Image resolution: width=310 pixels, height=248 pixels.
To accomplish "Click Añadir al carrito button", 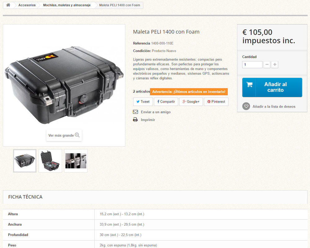I will click(272, 87).
